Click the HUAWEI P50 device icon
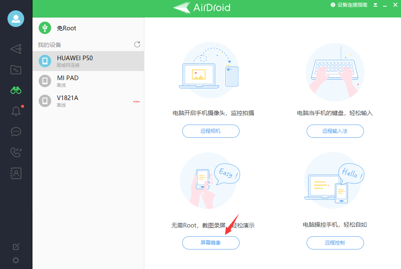This screenshot has height=269, width=401. (45, 61)
